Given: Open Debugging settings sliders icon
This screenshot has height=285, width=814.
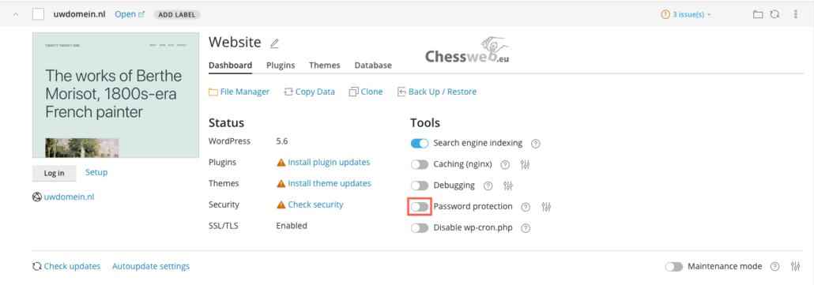Looking at the screenshot, I should click(508, 186).
